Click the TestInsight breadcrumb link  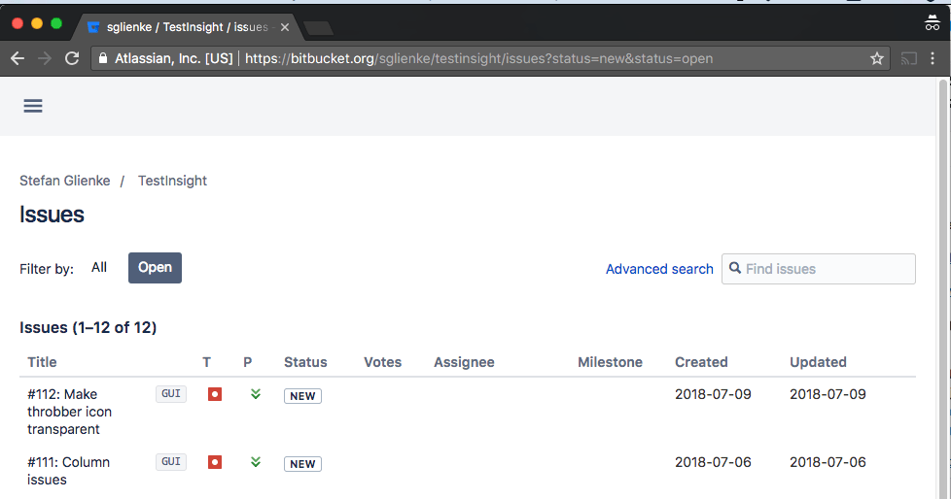(x=172, y=181)
